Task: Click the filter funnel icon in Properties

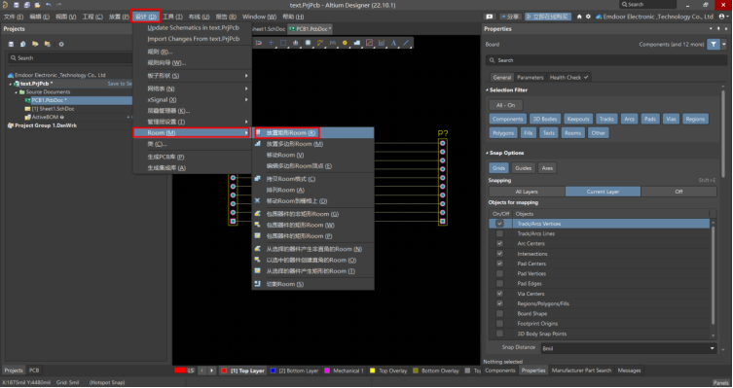Action: (x=714, y=45)
